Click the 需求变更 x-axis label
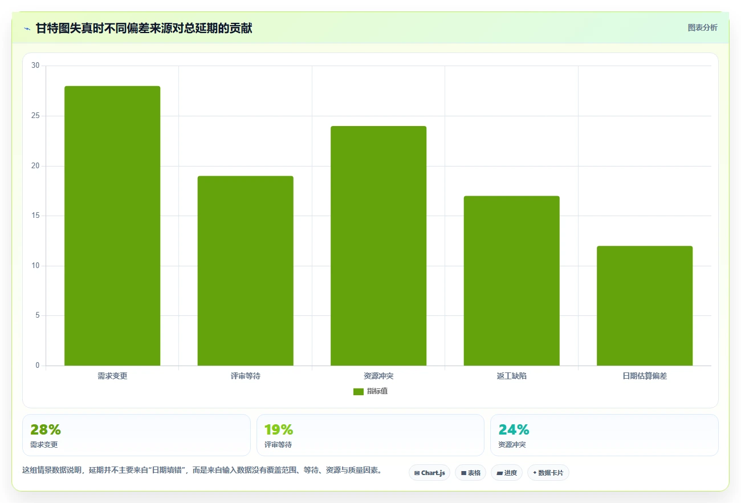This screenshot has width=741, height=503. click(x=112, y=376)
